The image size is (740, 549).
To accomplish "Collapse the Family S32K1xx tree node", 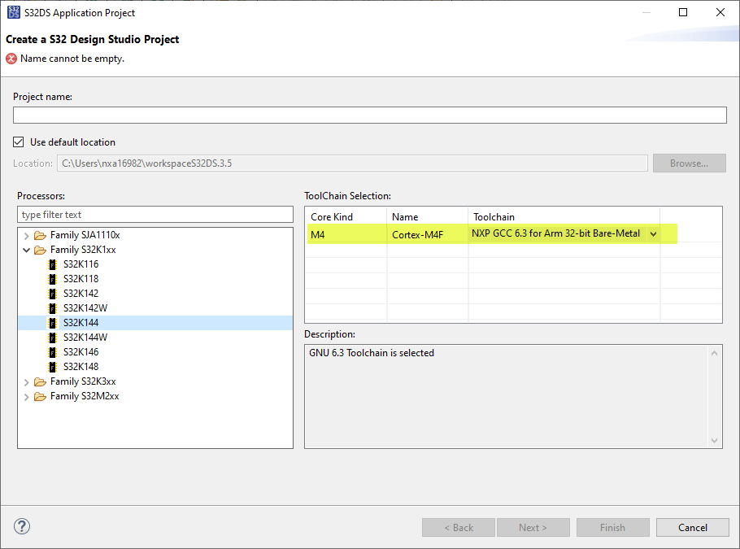I will 27,250.
